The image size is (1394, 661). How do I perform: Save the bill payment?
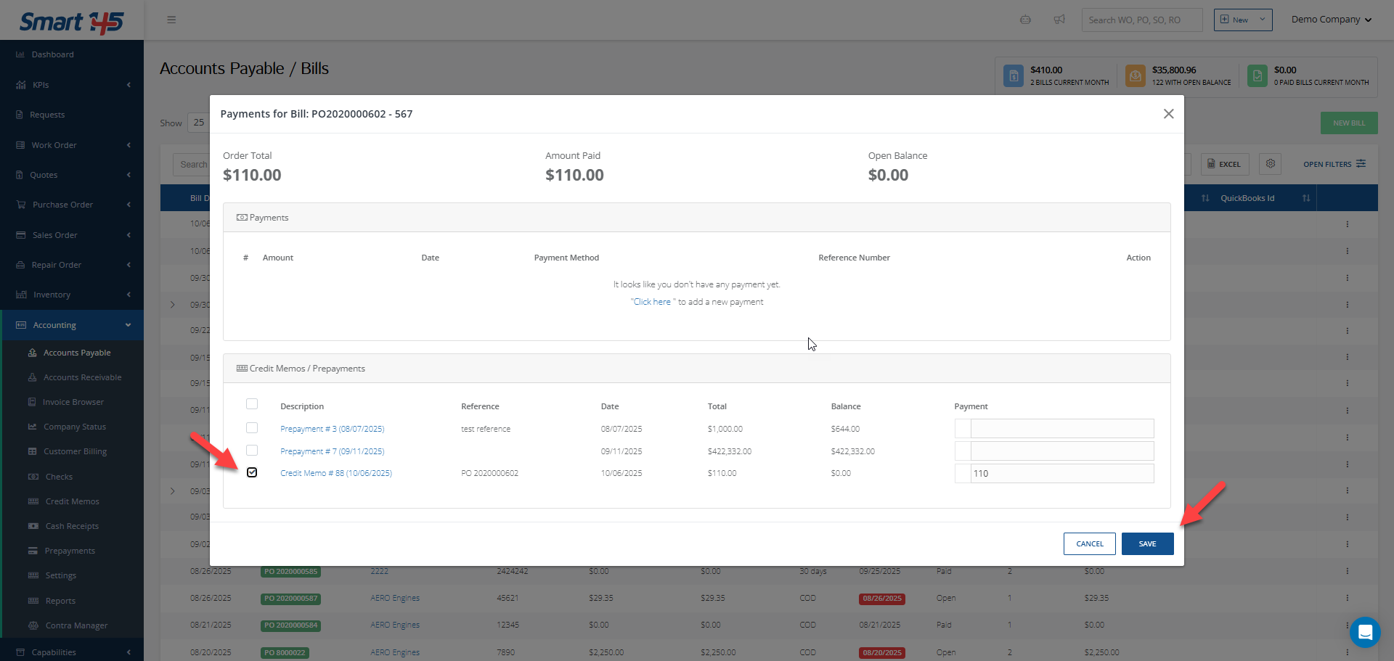point(1147,543)
